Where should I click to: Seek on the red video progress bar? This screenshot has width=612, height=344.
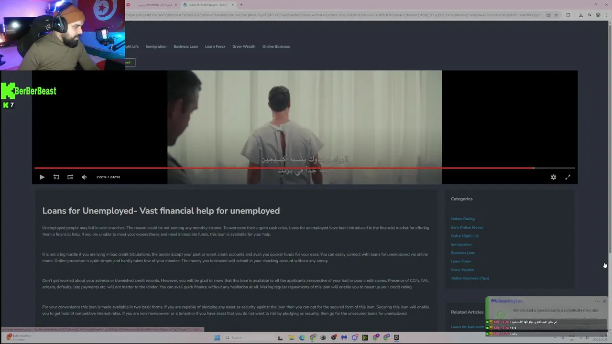click(x=305, y=168)
